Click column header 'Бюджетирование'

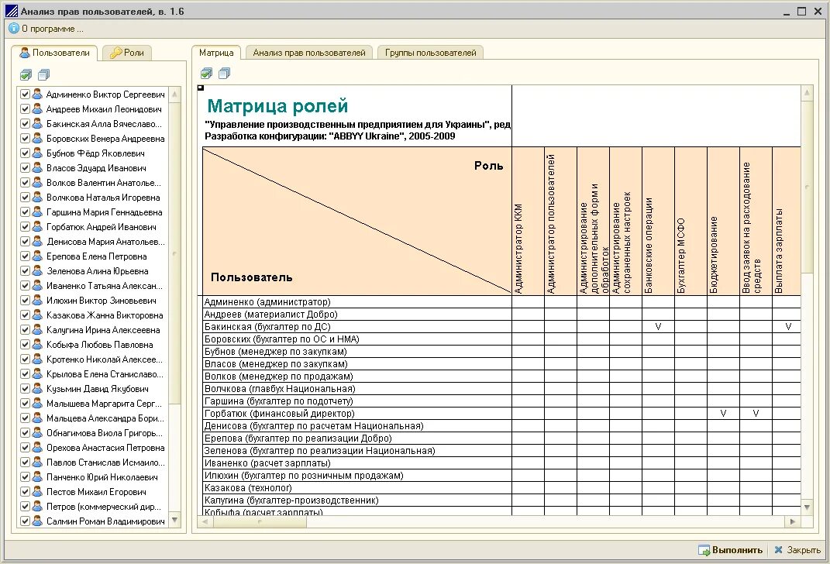coord(723,221)
